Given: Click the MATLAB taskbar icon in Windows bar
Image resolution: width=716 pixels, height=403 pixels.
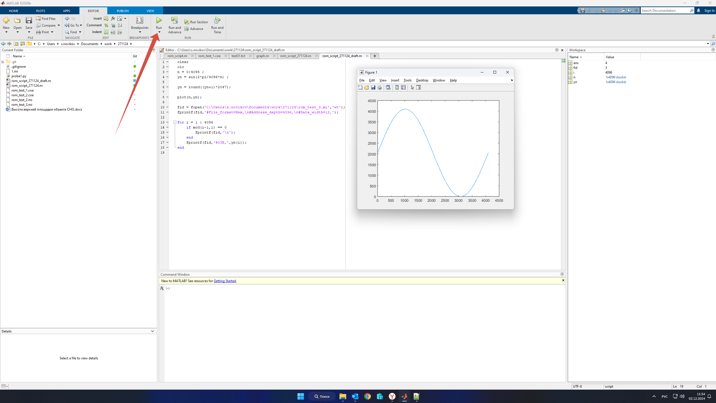Looking at the screenshot, I should [404, 397].
